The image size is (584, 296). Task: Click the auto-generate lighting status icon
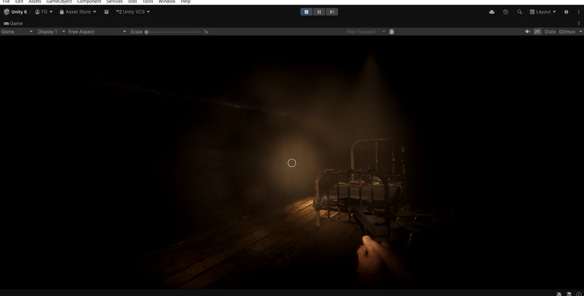568,294
